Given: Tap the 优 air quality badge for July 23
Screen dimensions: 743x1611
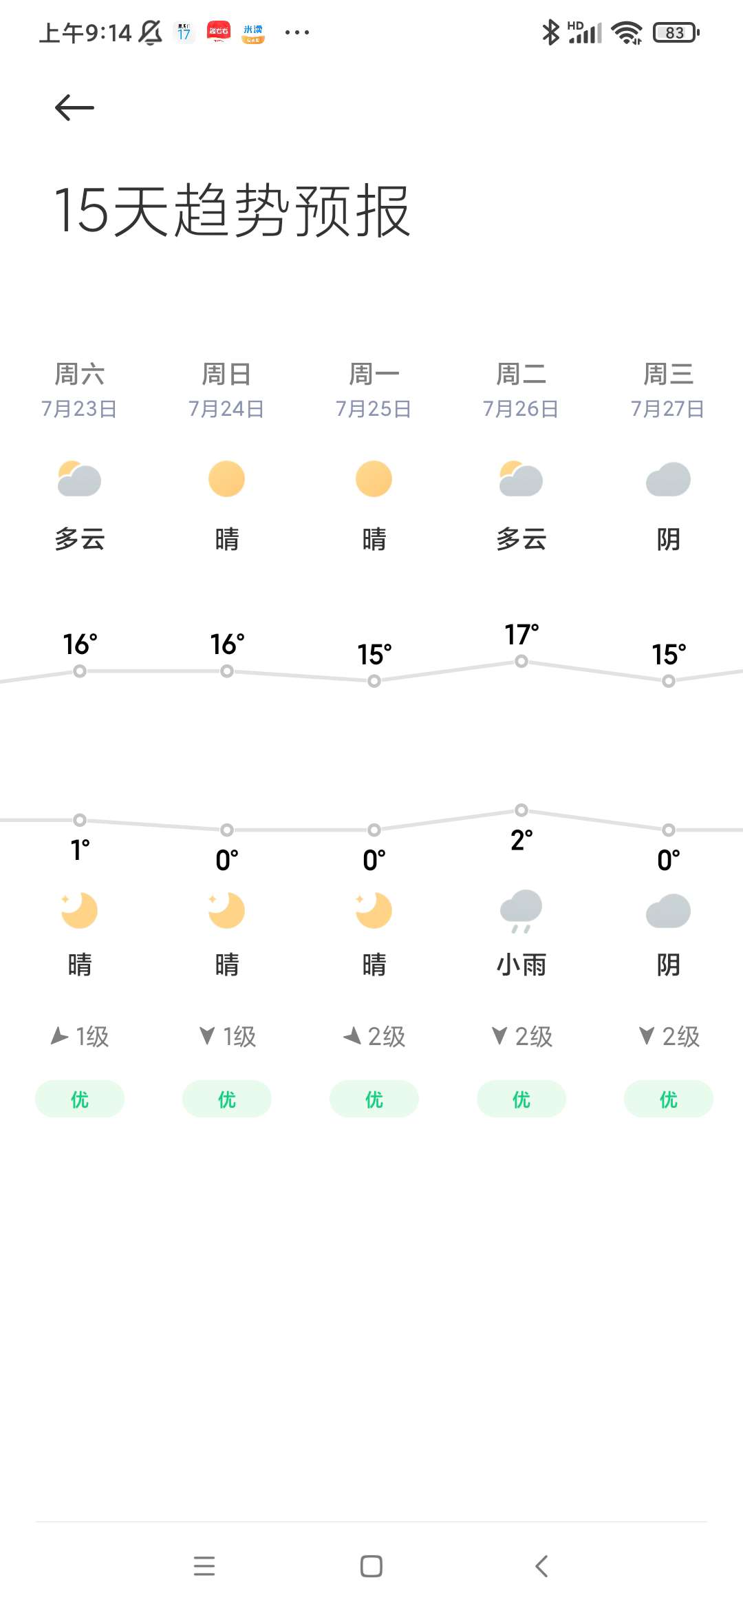Looking at the screenshot, I should [80, 1099].
